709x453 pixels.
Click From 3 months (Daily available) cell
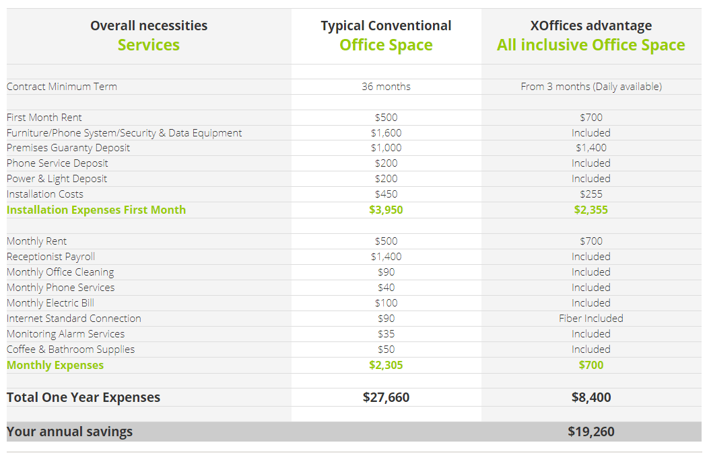pyautogui.click(x=591, y=86)
